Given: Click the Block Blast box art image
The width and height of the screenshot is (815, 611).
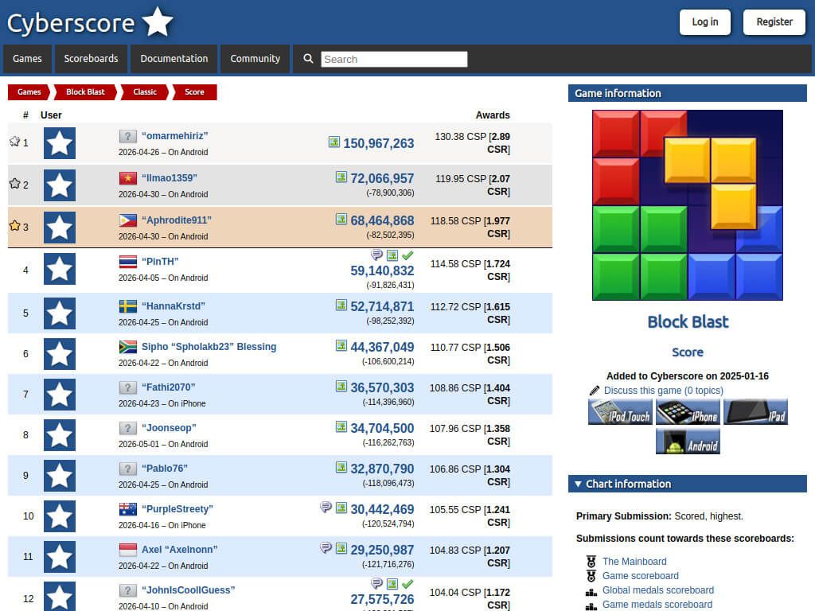Looking at the screenshot, I should coord(688,205).
